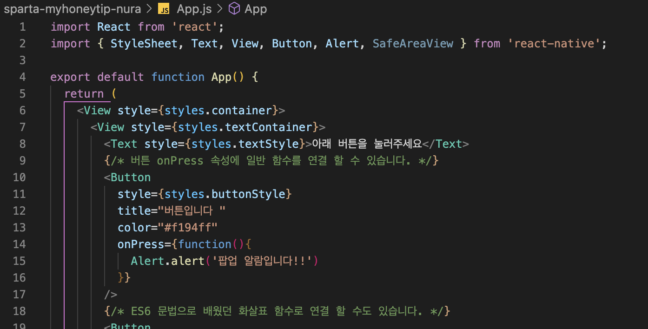The height and width of the screenshot is (329, 648).
Task: Click Alert.alert call on line 15
Action: [168, 261]
